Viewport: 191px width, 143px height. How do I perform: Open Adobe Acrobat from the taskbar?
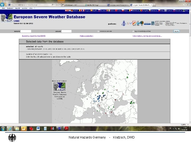[66, 128]
